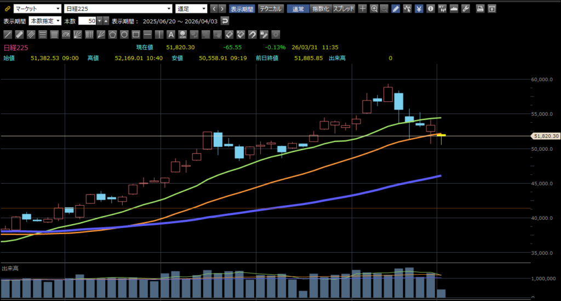Image resolution: width=561 pixels, height=301 pixels.
Task: Click the print chart icon
Action: point(480,9)
